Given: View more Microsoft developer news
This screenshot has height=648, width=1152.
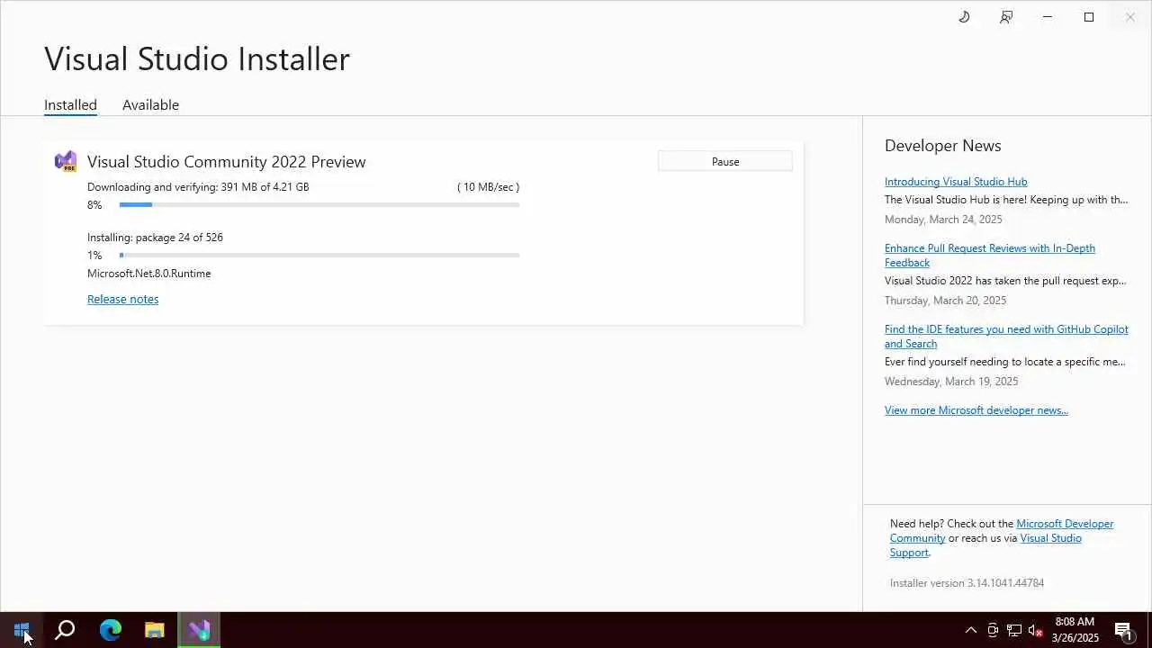Looking at the screenshot, I should (976, 409).
